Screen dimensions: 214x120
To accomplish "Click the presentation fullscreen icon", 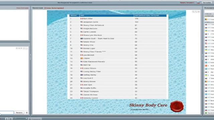I will pyautogui.click(x=199, y=12).
